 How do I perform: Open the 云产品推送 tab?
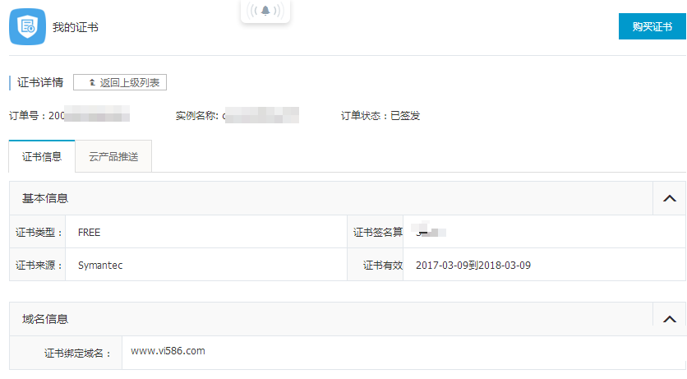[x=113, y=156]
